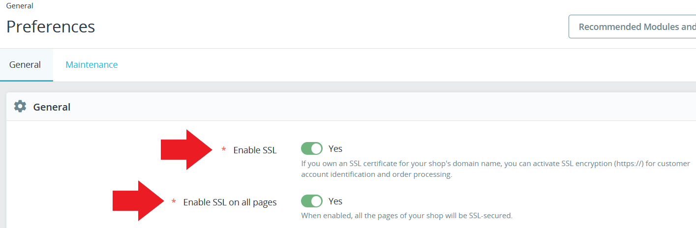
Task: Disable the Enable SSL toggle switch
Action: [312, 148]
